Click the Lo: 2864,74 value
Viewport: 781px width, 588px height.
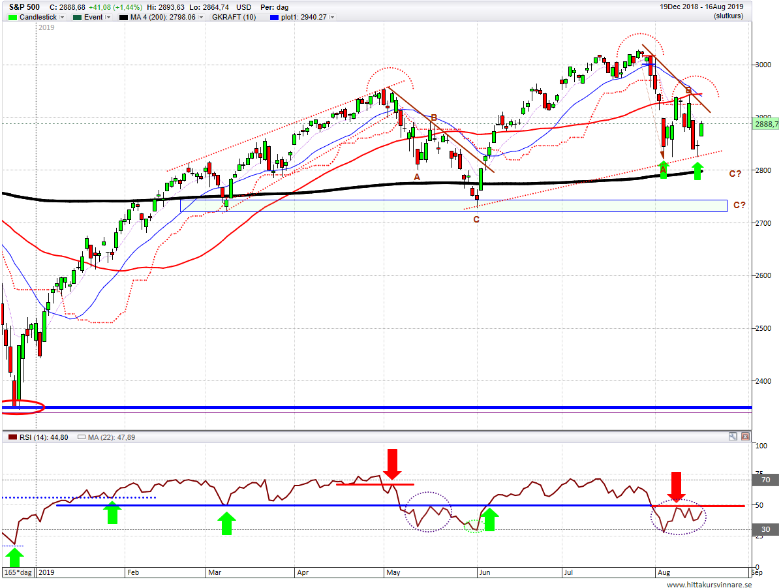(x=209, y=7)
